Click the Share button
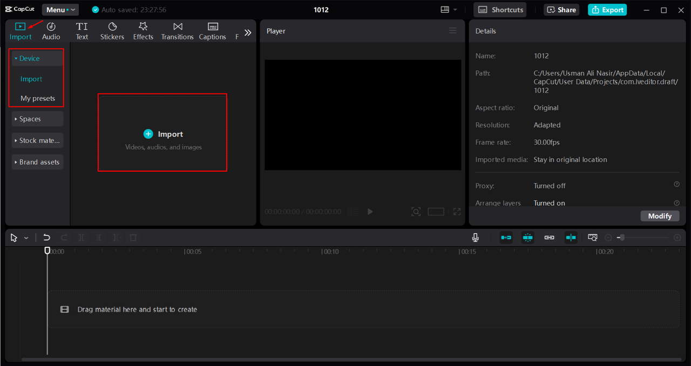 tap(561, 10)
